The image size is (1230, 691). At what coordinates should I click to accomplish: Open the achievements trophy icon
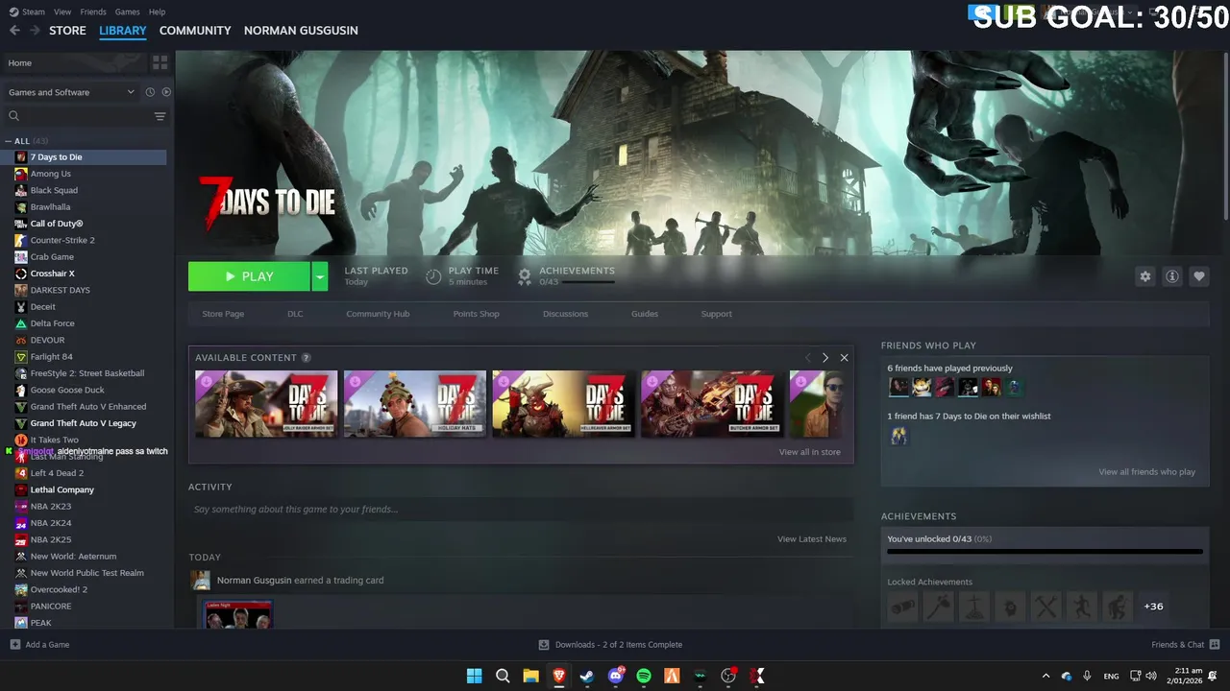pyautogui.click(x=525, y=276)
